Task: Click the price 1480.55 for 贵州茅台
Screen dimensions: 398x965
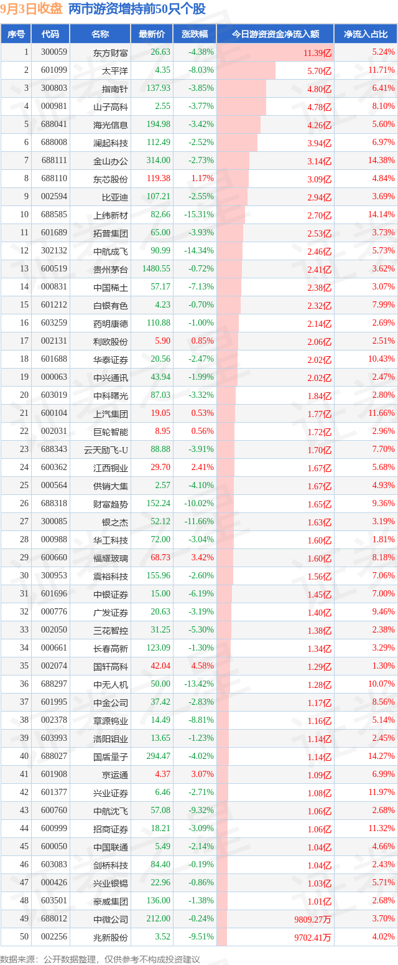Action: point(156,269)
